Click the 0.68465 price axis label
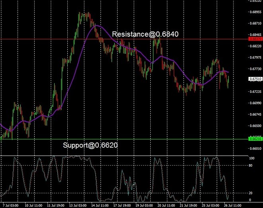Image resolution: width=263 pixels, height=208 pixels. point(255,35)
